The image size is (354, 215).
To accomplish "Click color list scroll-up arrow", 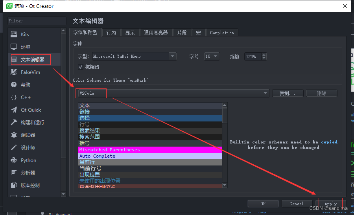I will pyautogui.click(x=225, y=105).
